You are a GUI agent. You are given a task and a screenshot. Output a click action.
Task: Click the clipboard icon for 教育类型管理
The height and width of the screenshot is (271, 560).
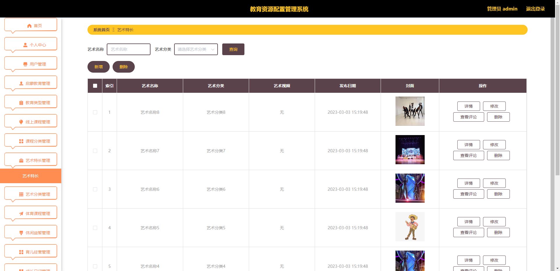tap(21, 103)
